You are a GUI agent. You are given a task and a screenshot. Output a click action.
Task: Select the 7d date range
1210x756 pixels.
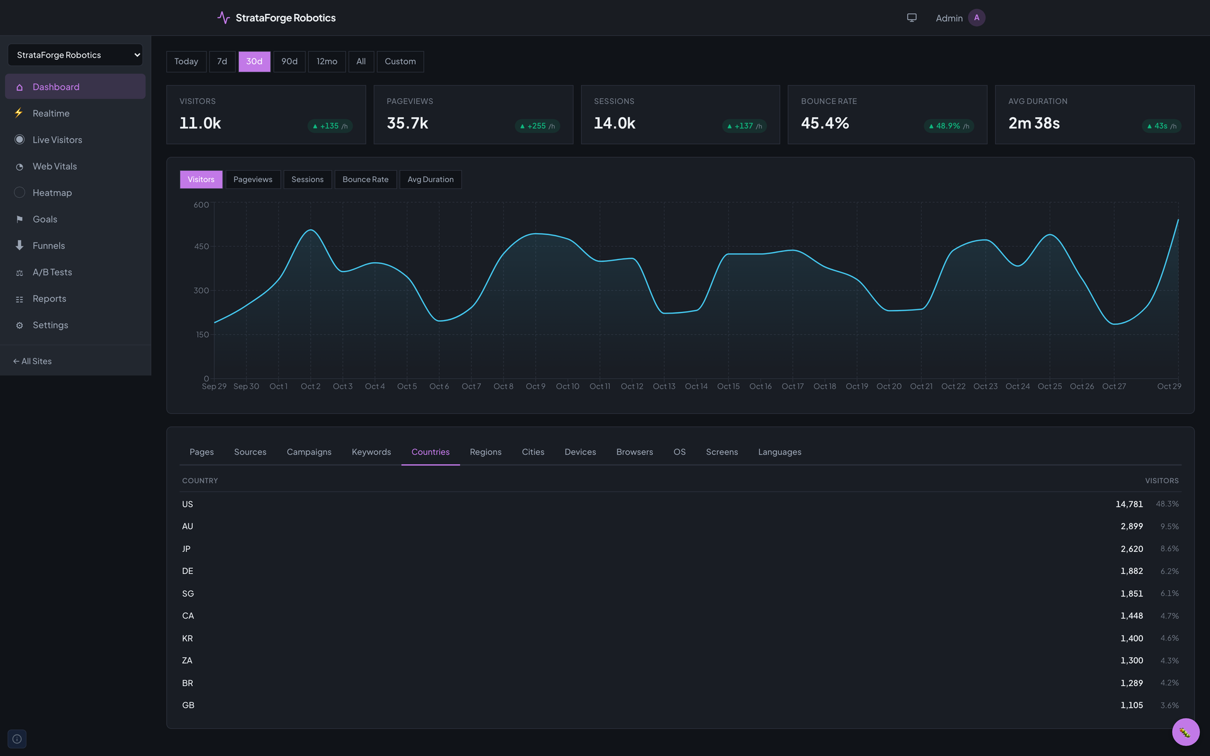(222, 62)
